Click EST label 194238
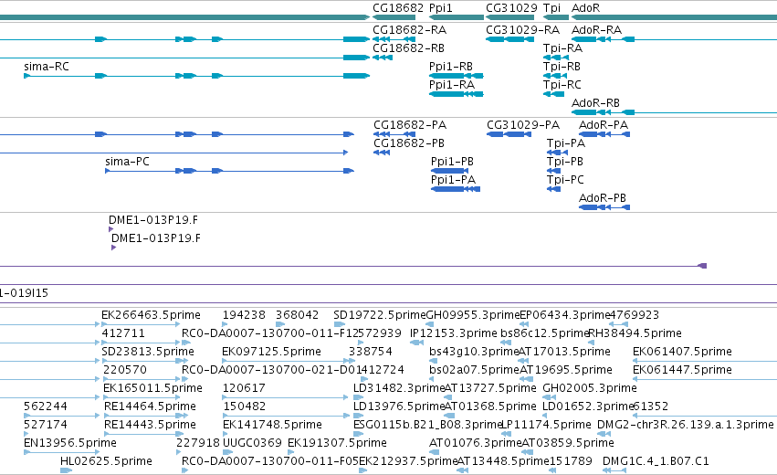The image size is (777, 475). point(244,315)
